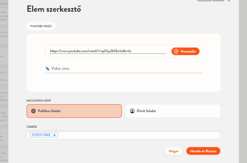The width and height of the screenshot is (247, 163).
Task: Open the YouTube Videó tab
Action: click(x=41, y=26)
